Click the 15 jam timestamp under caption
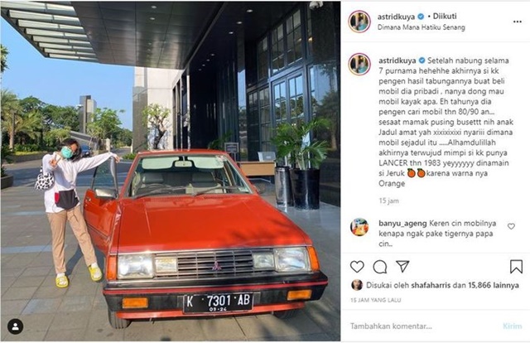 (388, 201)
